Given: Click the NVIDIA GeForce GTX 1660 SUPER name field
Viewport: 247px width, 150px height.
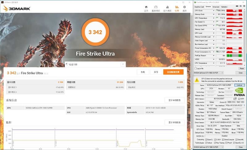Looking at the screenshot, I should pyautogui.click(x=219, y=85).
